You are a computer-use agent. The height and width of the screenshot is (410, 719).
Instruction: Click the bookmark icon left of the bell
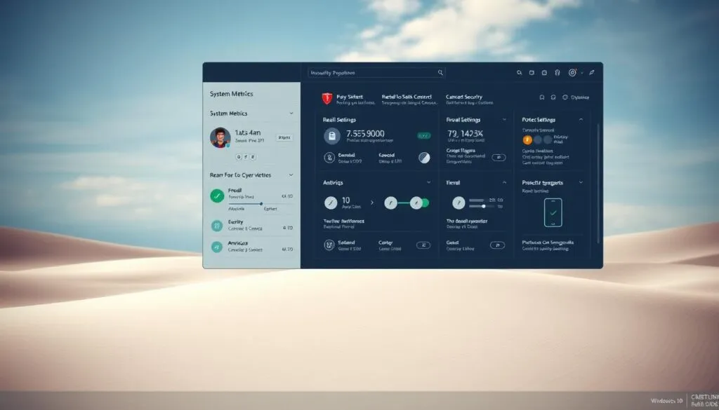(x=542, y=97)
